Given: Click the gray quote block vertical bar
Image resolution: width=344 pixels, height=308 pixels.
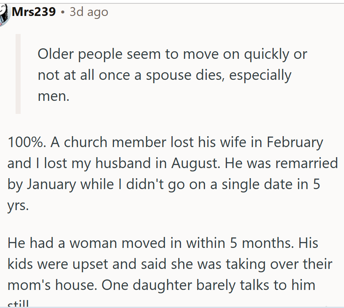Looking at the screenshot, I should click(x=18, y=74).
